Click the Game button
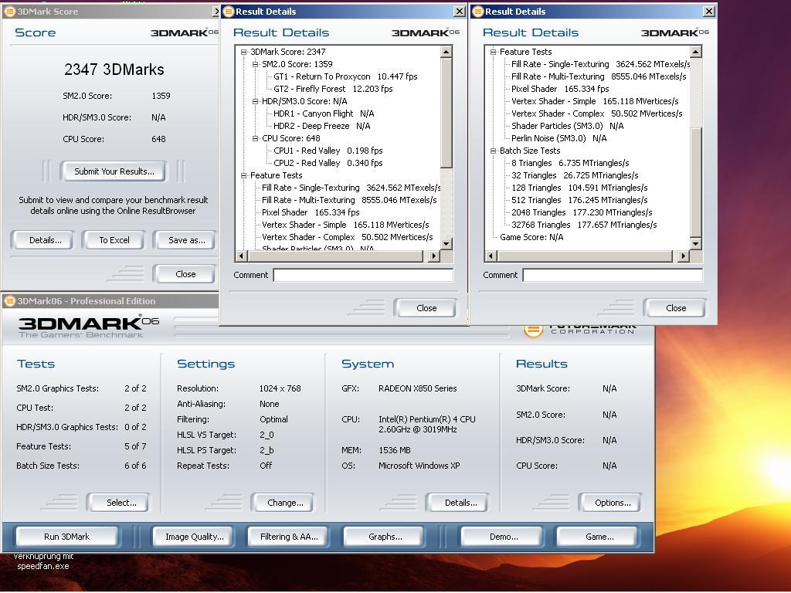Screen dimensions: 791x593 (599, 537)
